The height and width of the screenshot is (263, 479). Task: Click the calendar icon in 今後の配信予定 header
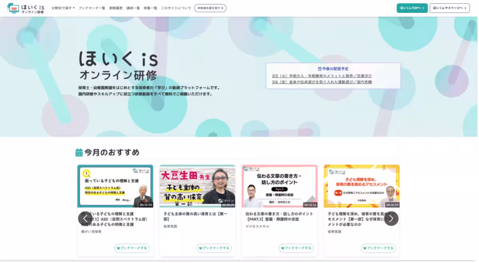pos(319,69)
